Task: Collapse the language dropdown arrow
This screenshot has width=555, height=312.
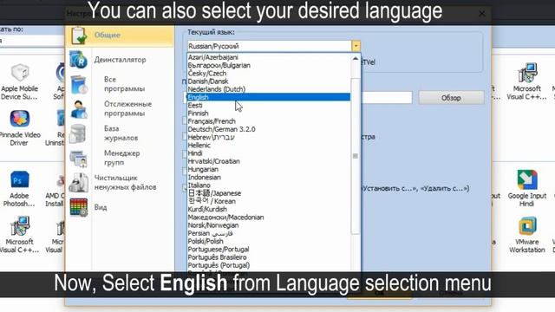Action: [356, 46]
